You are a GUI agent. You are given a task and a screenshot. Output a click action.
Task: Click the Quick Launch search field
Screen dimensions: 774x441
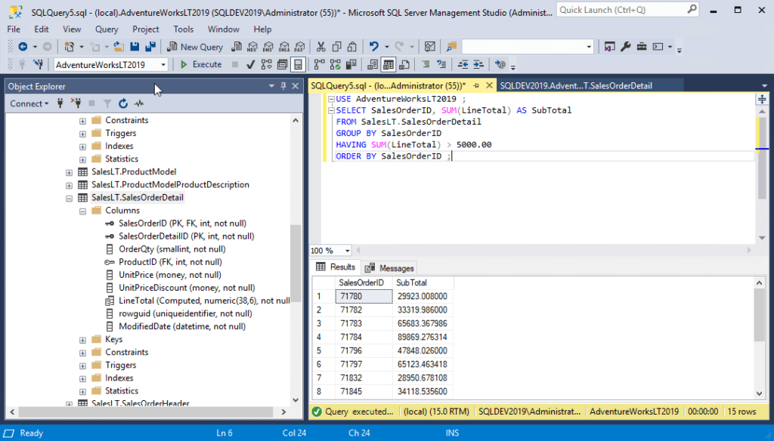pos(627,10)
